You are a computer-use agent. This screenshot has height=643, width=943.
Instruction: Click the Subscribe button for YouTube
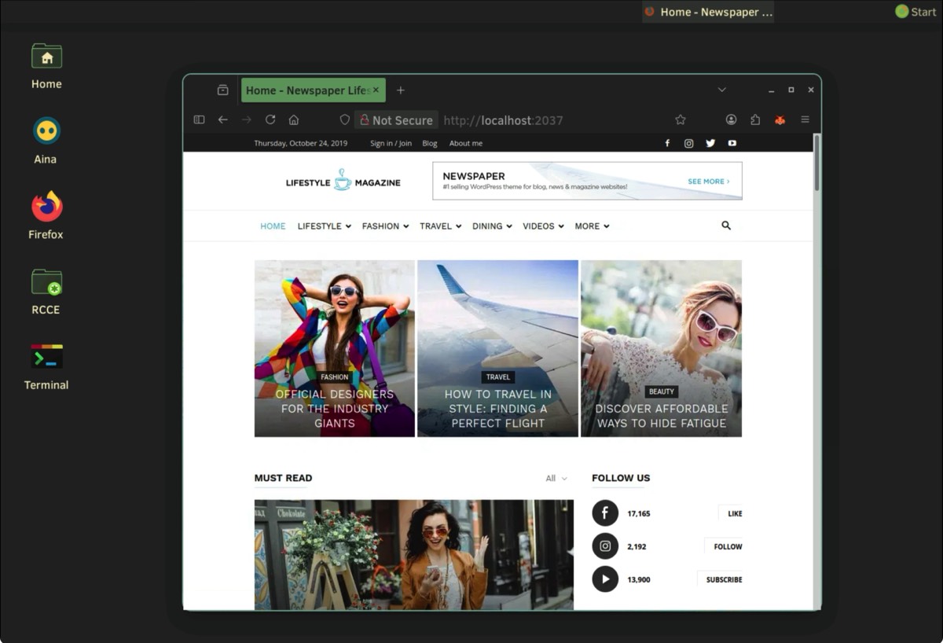(x=723, y=579)
